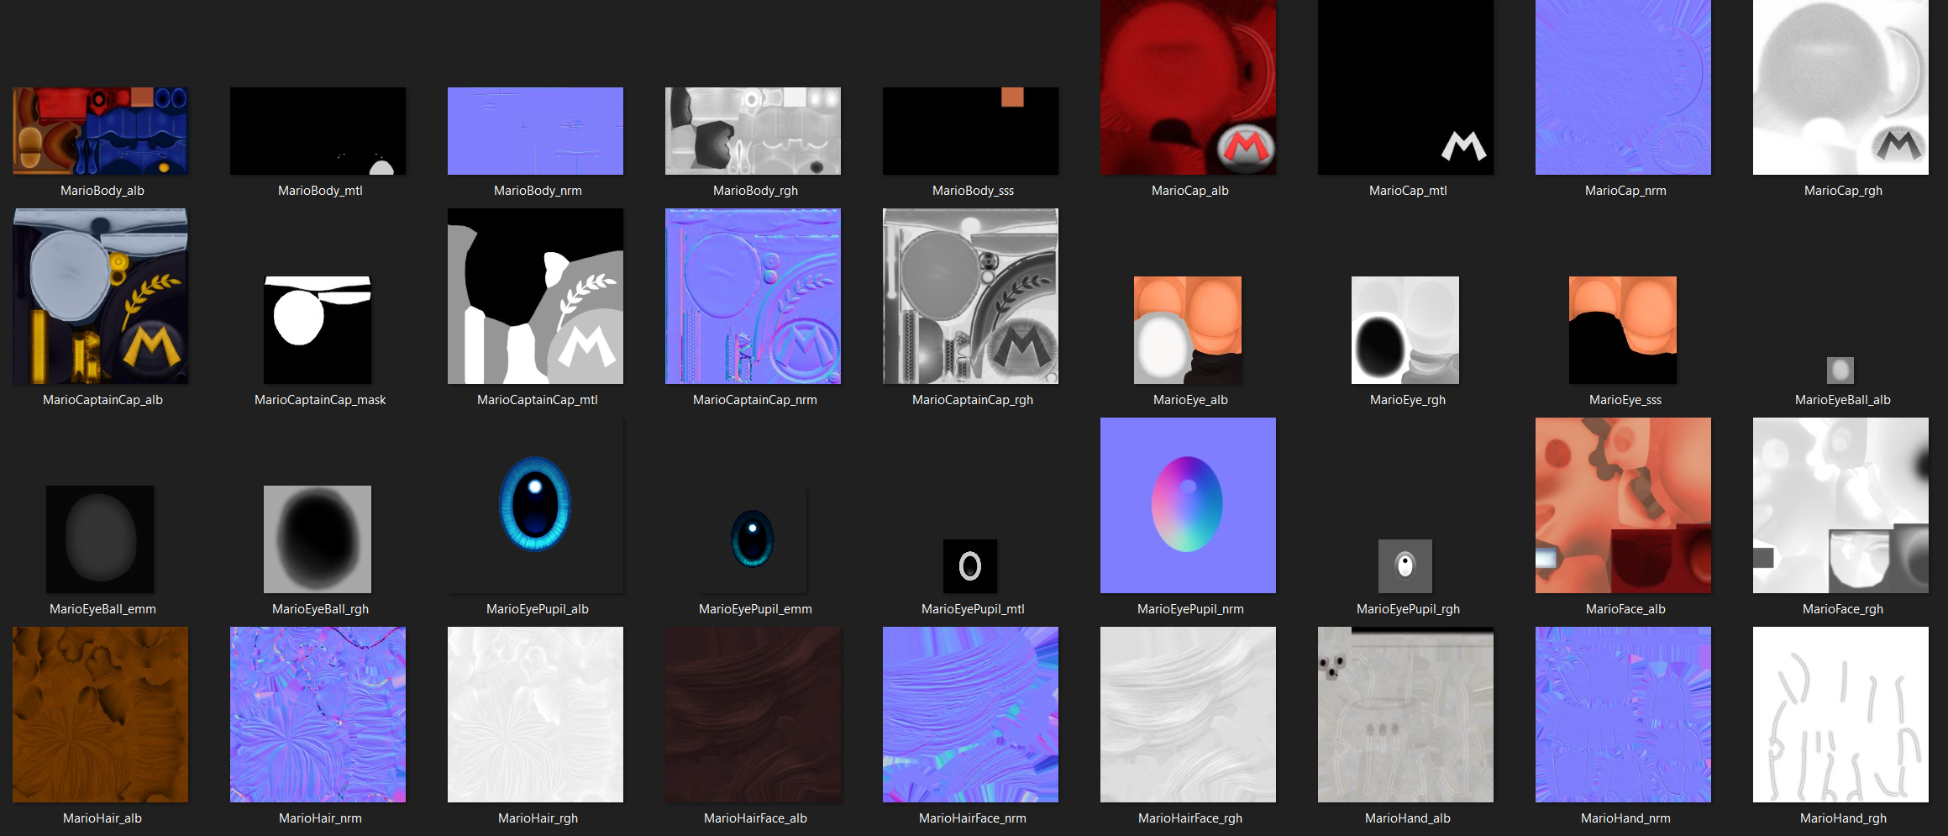This screenshot has width=1948, height=836.
Task: Click the file name MarioBody_sss
Action: point(973,191)
